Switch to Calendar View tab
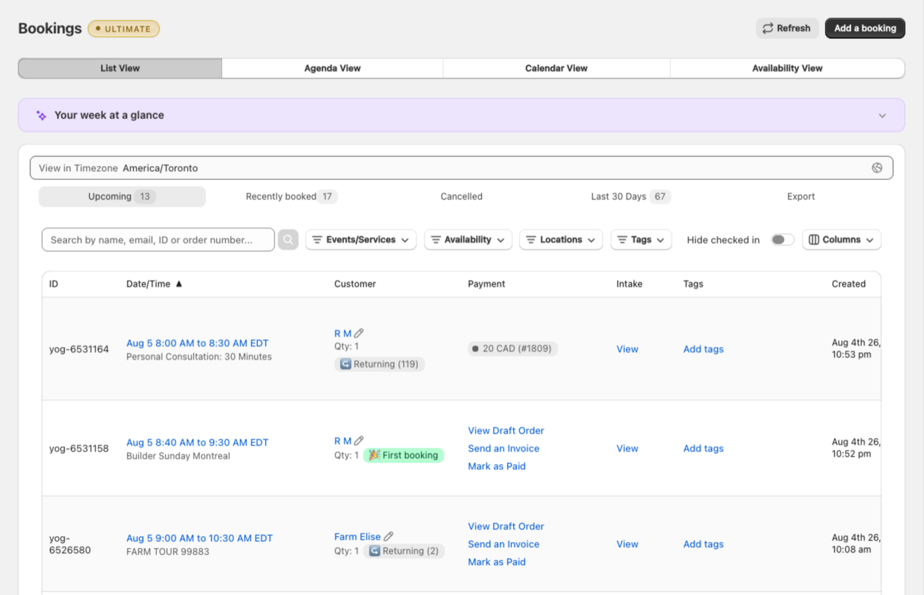 click(556, 68)
